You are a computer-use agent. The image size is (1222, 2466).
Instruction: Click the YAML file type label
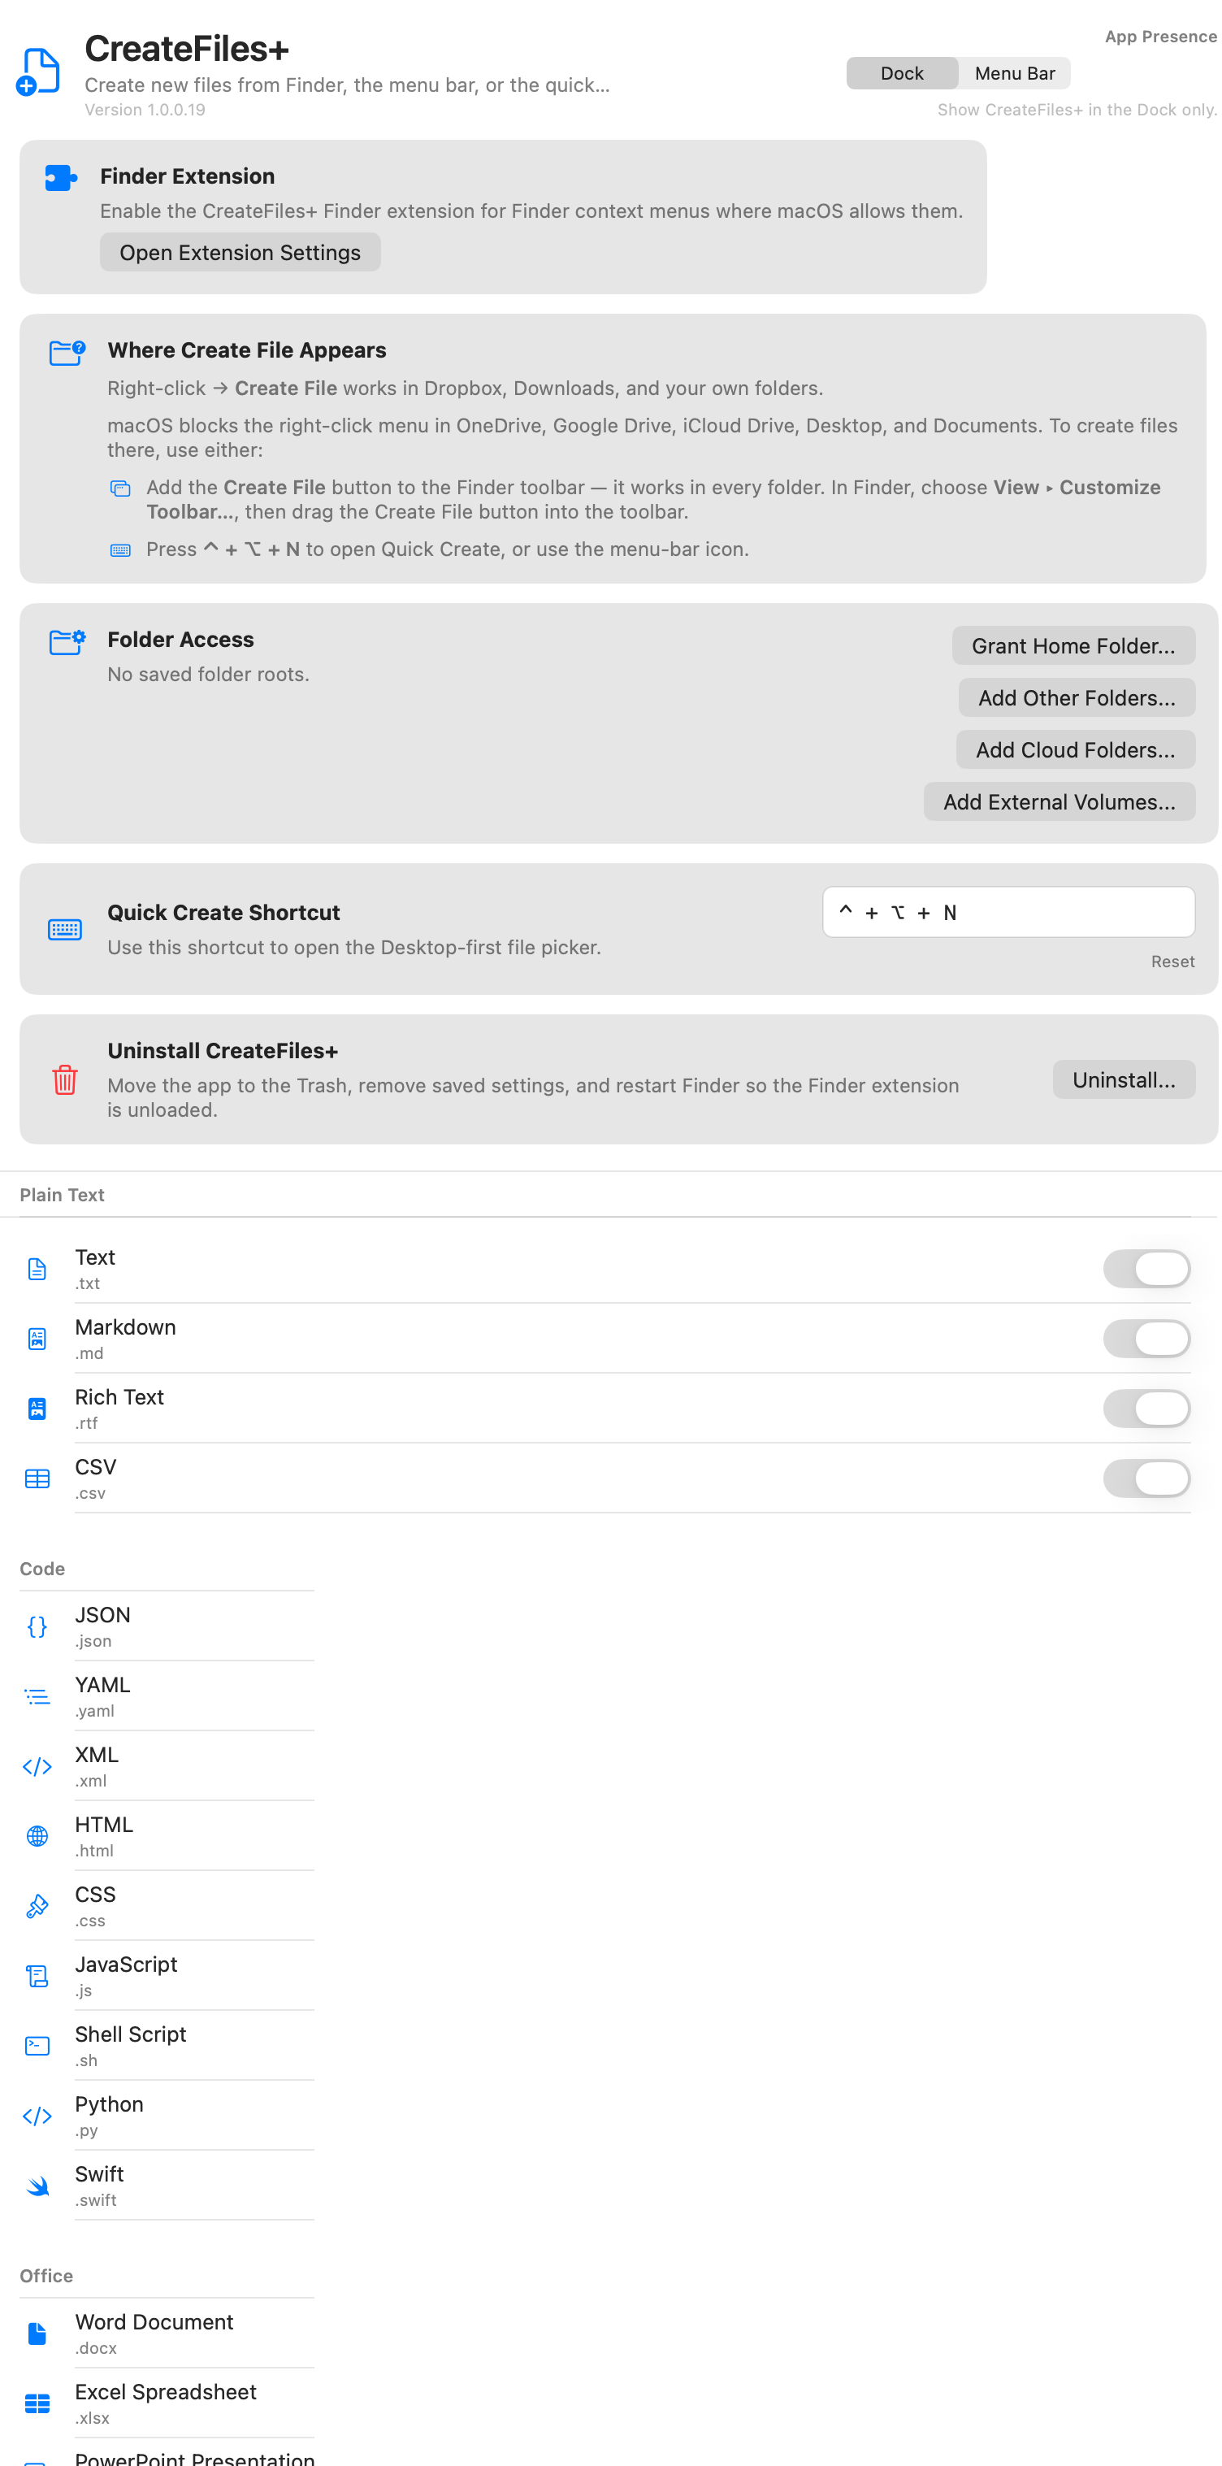point(102,1685)
